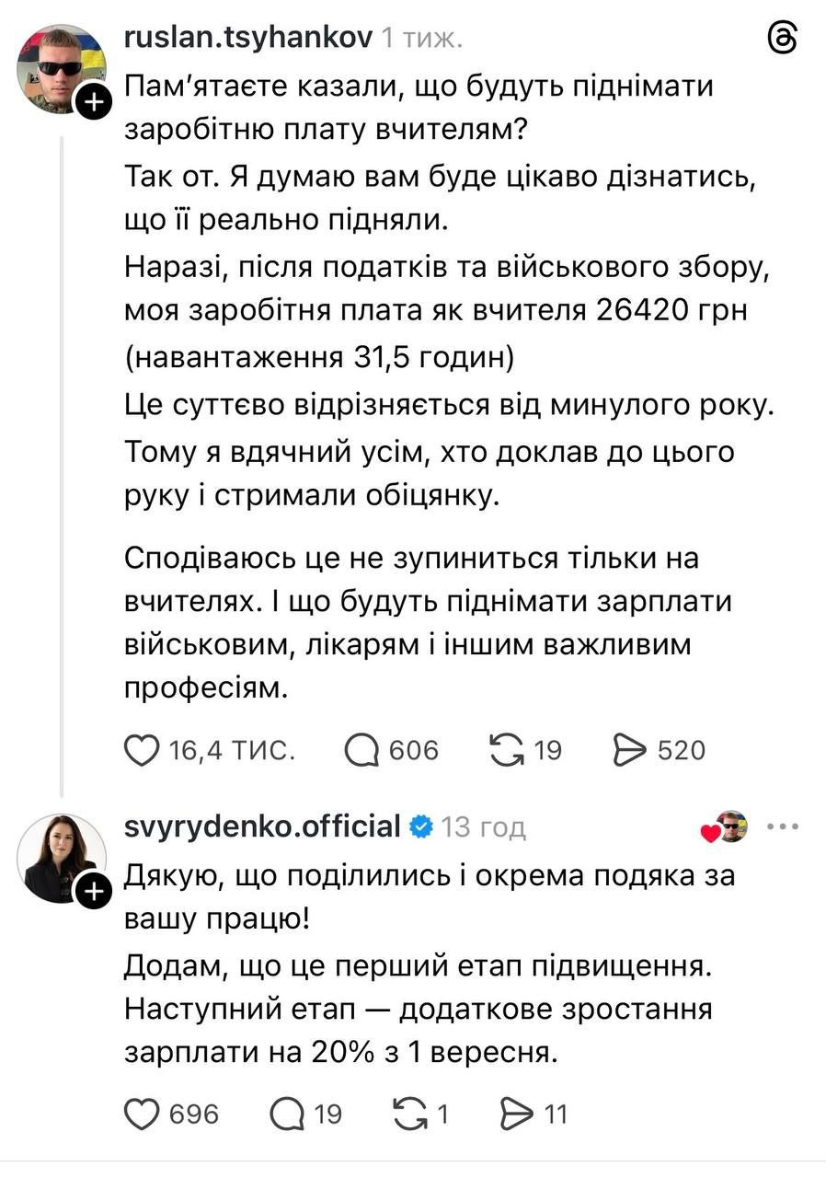The image size is (826, 1178).
Task: View svyrydenko.official's profile picture
Action: 61,856
